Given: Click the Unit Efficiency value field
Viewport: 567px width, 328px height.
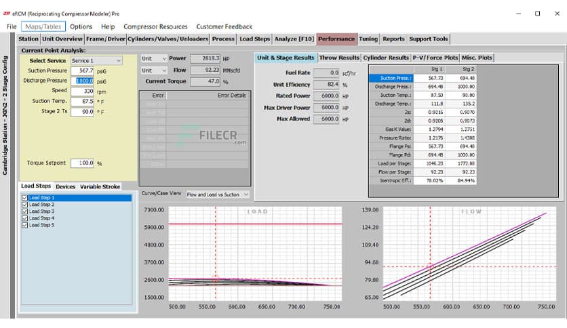Looking at the screenshot, I should (x=326, y=85).
